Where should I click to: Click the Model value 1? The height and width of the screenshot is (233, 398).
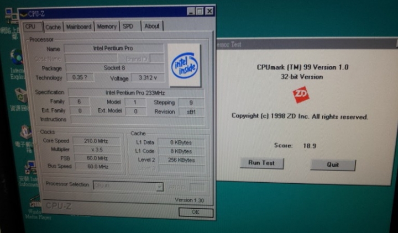click(x=135, y=102)
